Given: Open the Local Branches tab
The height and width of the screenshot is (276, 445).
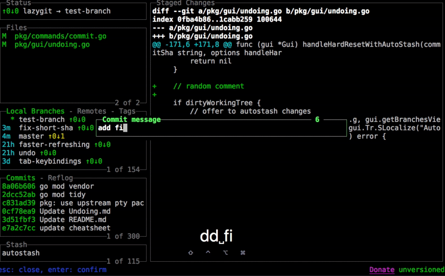Looking at the screenshot, I should (35, 111).
